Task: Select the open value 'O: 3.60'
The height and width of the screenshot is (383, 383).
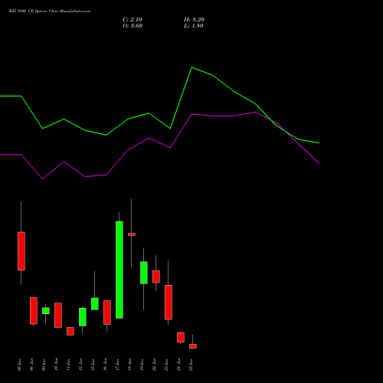Action: click(133, 26)
